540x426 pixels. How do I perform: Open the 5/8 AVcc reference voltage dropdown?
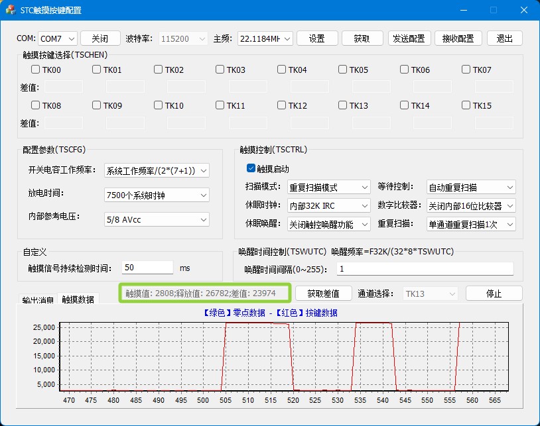pos(157,219)
